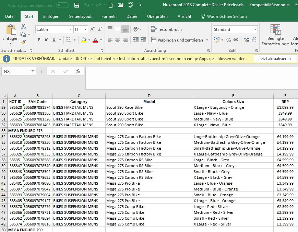The image size is (298, 232).
Task: Click the Save disk icon
Action: click(x=77, y=5)
